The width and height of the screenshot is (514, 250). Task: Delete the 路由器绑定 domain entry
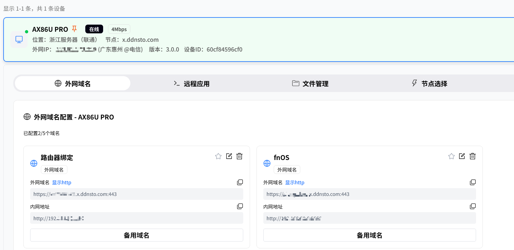(239, 156)
